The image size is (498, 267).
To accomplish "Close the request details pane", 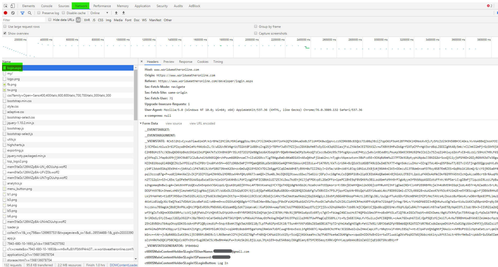I will tap(142, 61).
